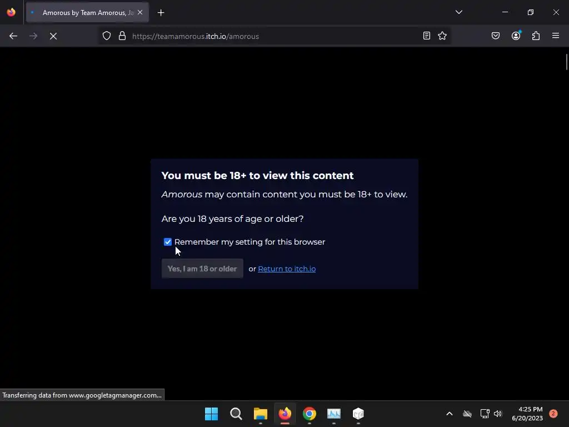Select the Amorous by Team Amorous tab

(x=87, y=13)
